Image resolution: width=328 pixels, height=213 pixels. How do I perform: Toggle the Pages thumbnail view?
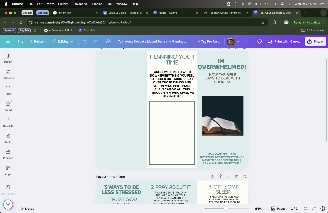pyautogui.click(x=278, y=209)
